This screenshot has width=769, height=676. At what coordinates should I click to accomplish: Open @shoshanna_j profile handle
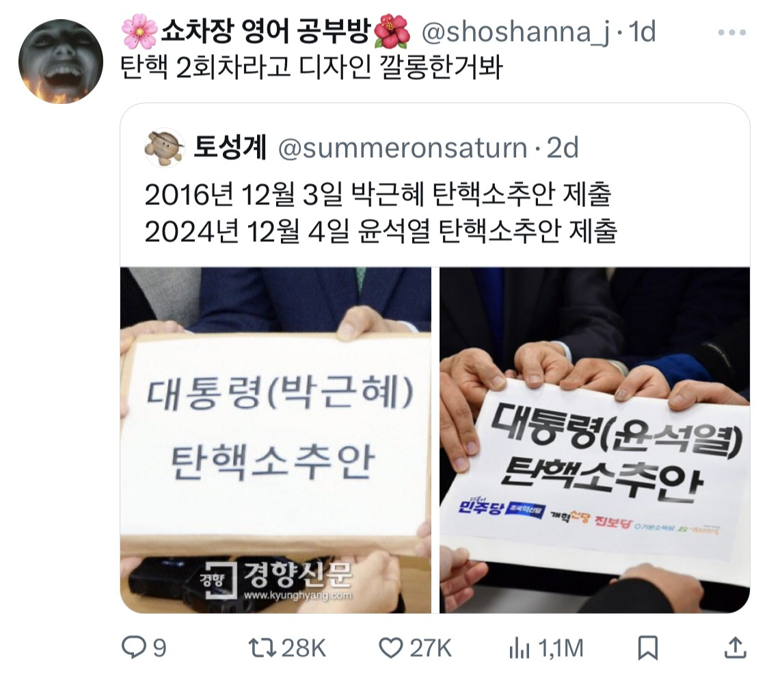coord(516,32)
